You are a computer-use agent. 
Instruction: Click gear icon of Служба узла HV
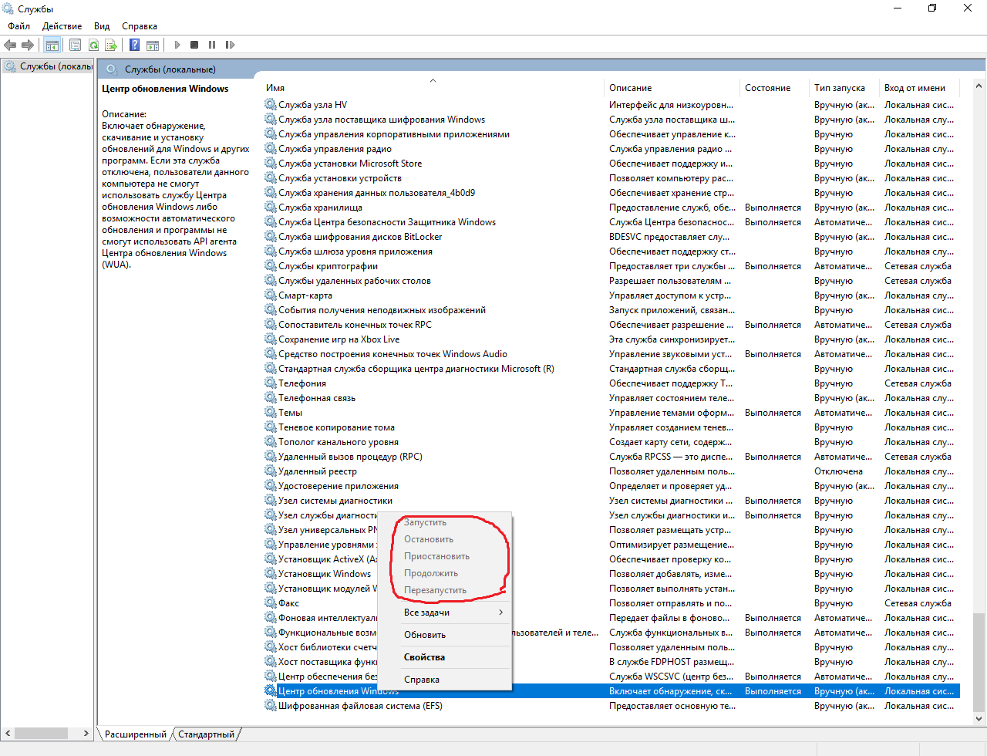pyautogui.click(x=271, y=104)
